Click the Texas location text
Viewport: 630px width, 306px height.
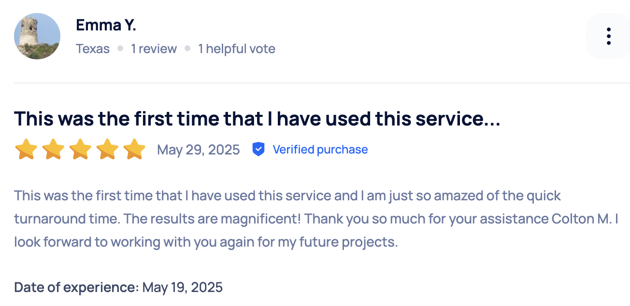click(x=93, y=49)
